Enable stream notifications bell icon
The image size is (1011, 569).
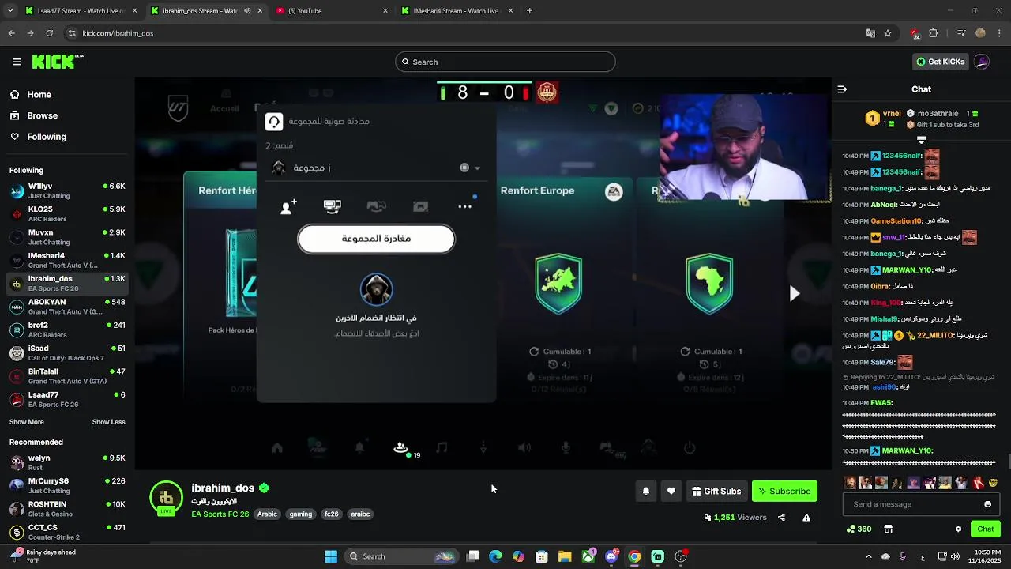coord(646,491)
